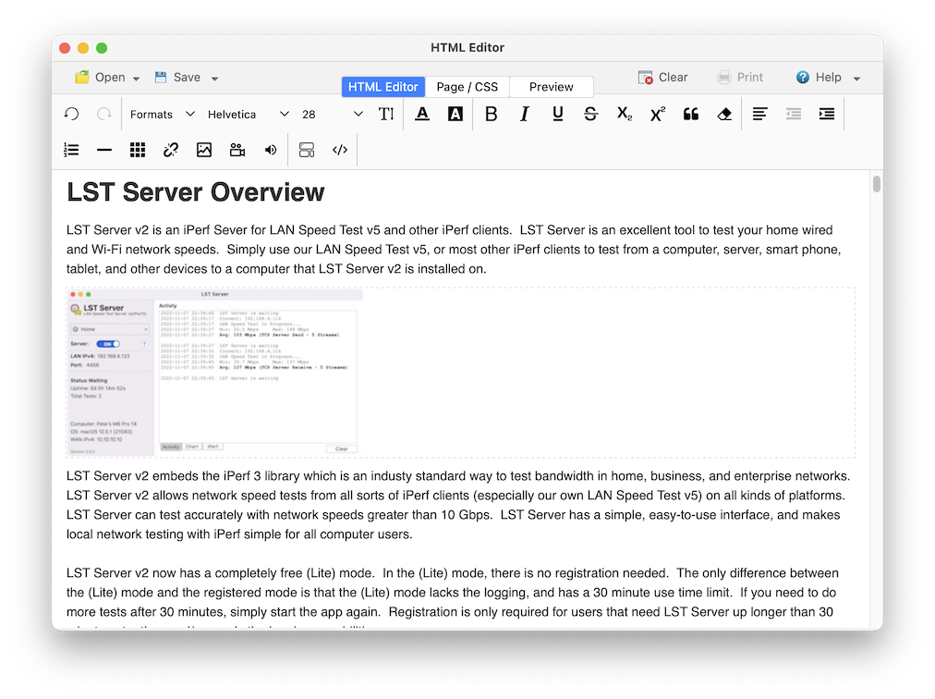Insert a horizontal line

[x=104, y=150]
